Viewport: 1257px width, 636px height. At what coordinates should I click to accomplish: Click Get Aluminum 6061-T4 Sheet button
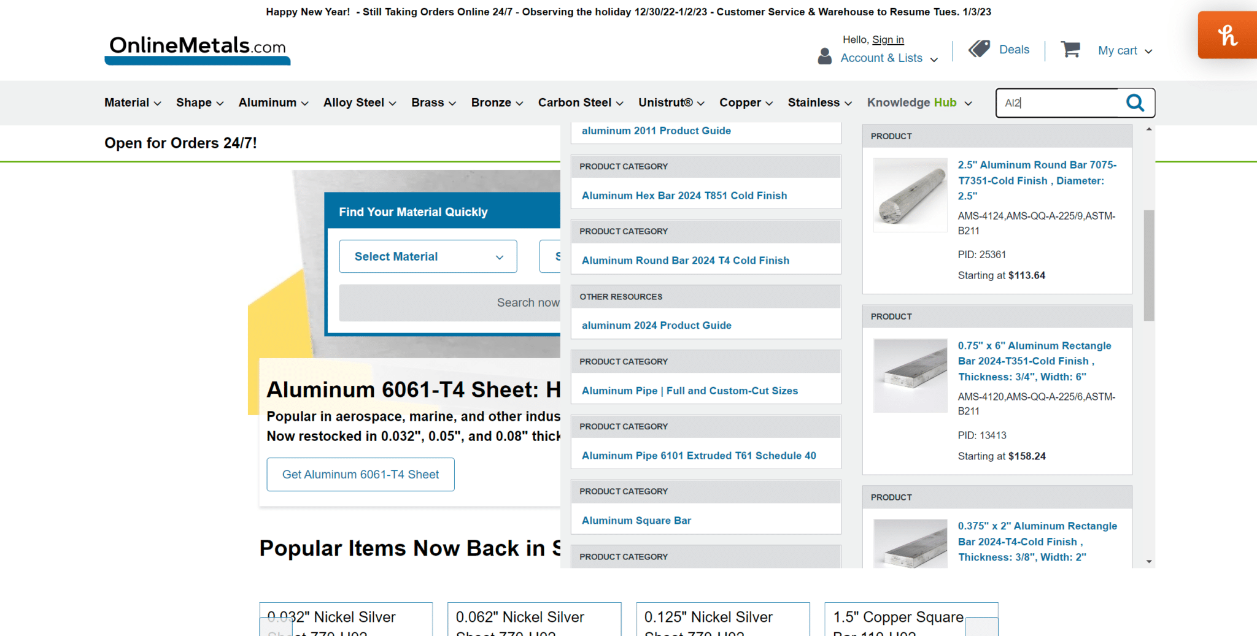pyautogui.click(x=360, y=475)
